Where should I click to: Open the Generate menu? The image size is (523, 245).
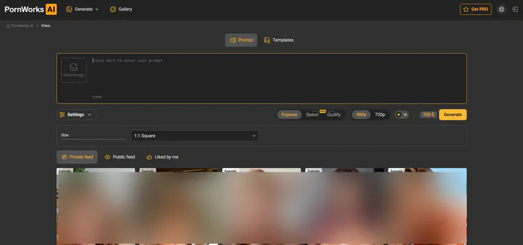pyautogui.click(x=82, y=9)
